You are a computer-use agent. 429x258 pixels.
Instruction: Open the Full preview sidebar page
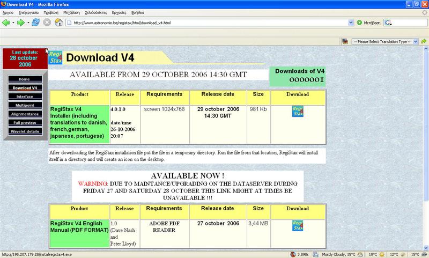(25, 123)
